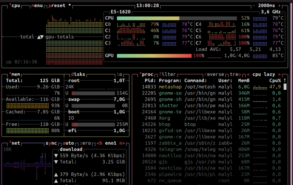Click the up/down arrows beside total
Viewport: 293px width, 185px height.
pyautogui.click(x=40, y=37)
